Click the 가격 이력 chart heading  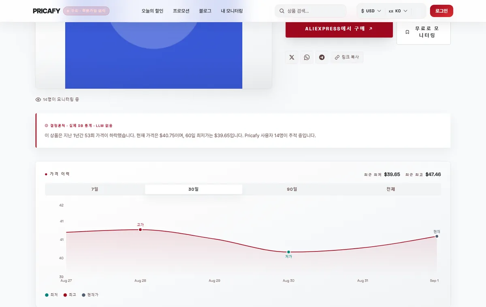[x=60, y=174]
